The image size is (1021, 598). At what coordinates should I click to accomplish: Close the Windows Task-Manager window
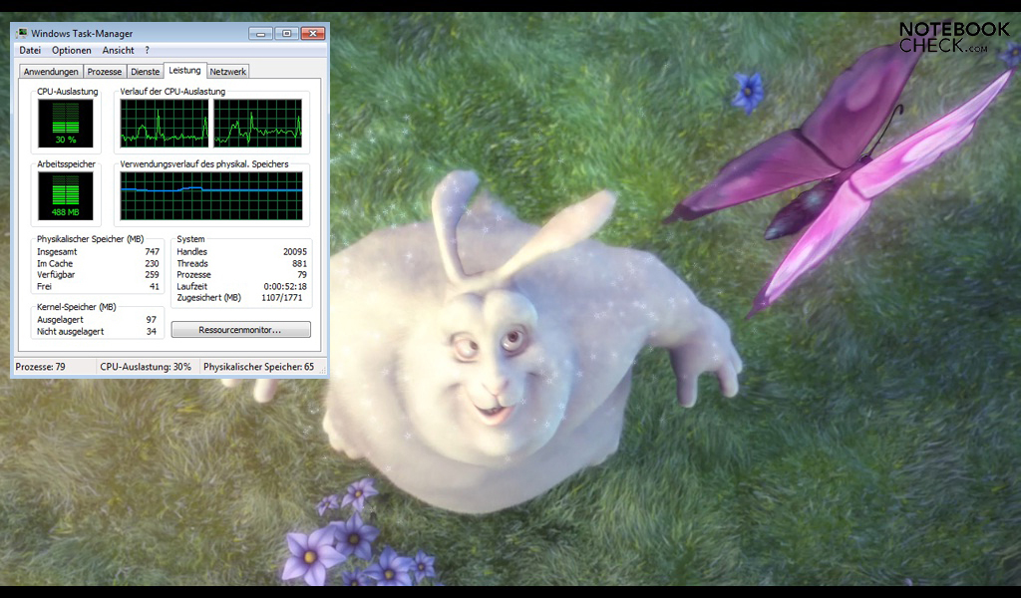pos(312,33)
